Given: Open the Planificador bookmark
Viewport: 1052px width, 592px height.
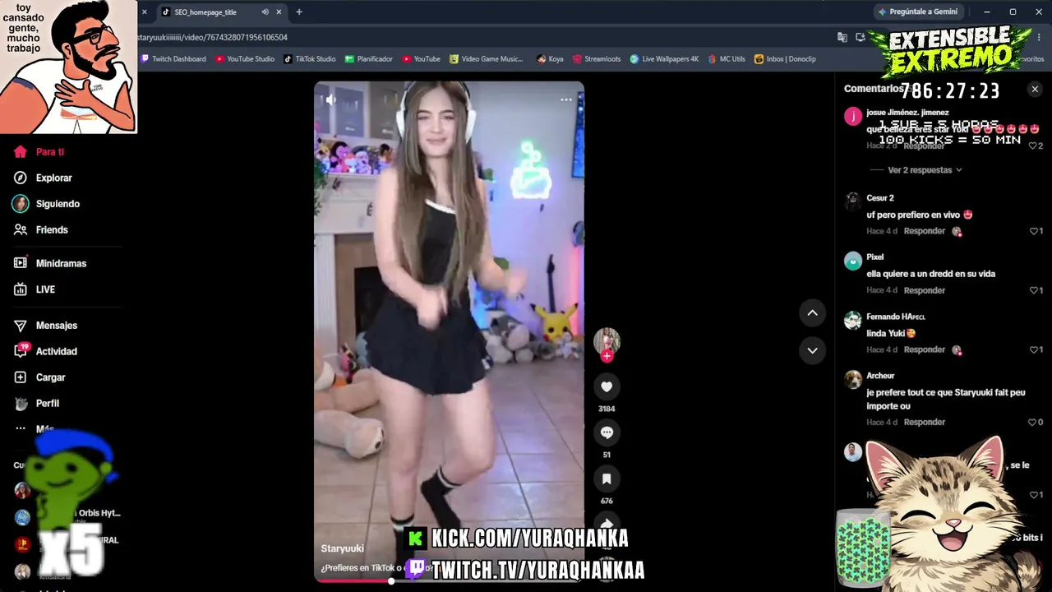Looking at the screenshot, I should pyautogui.click(x=369, y=59).
